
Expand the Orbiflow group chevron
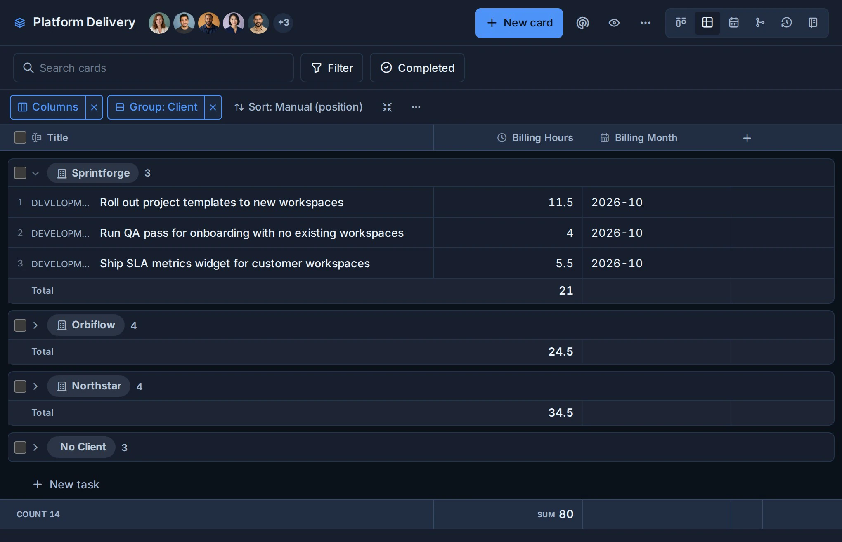35,325
